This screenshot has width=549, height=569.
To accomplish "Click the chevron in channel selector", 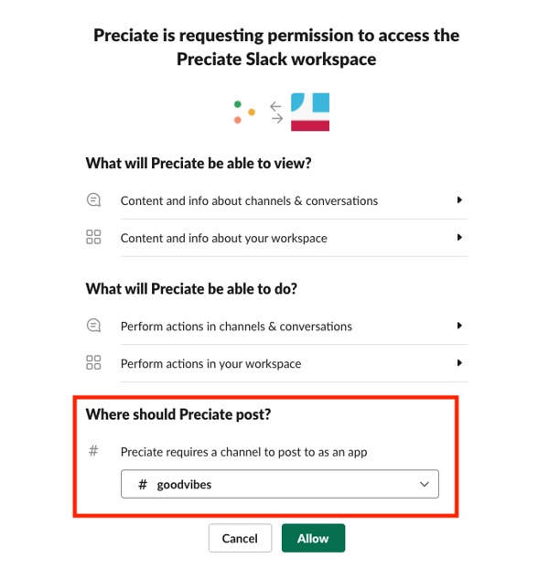I will 425,484.
